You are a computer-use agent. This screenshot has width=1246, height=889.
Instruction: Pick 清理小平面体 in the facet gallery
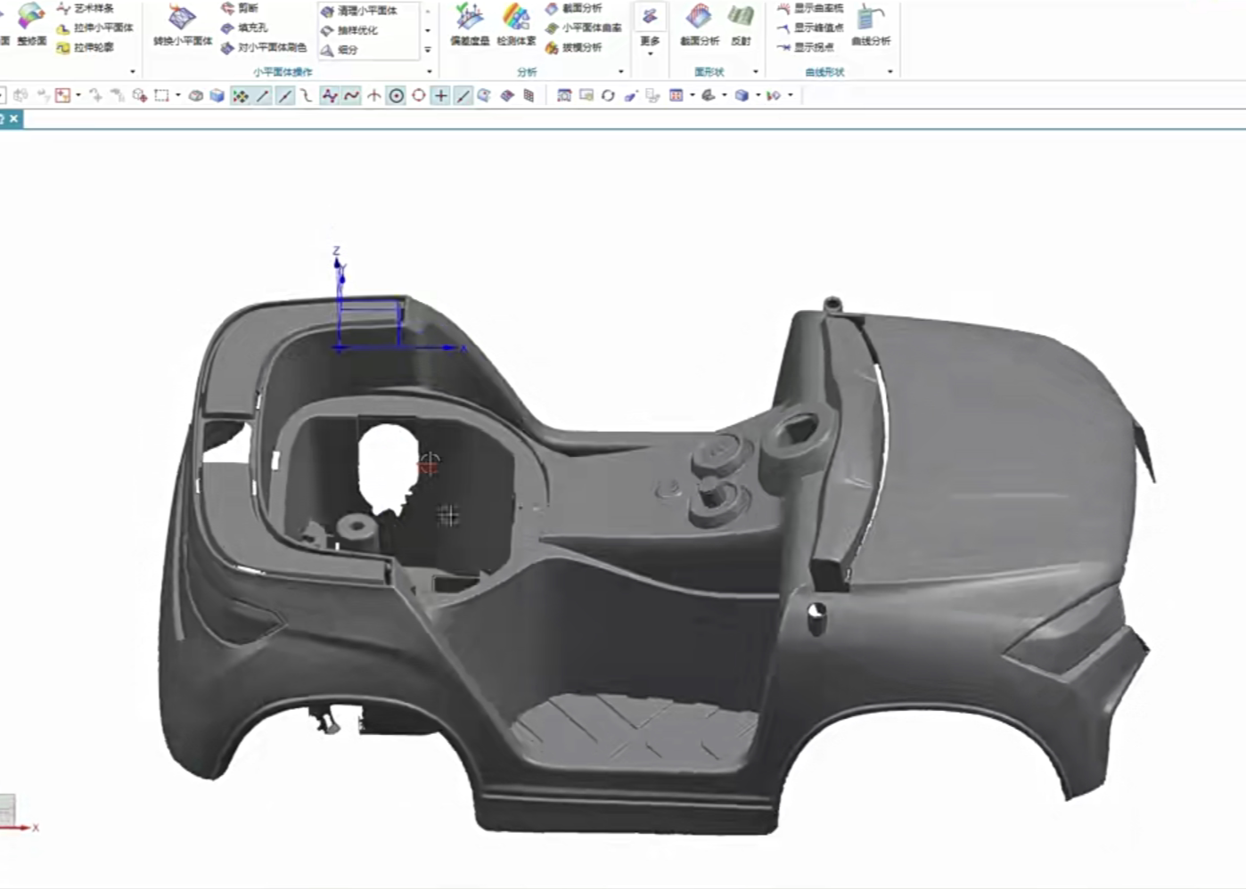pyautogui.click(x=359, y=12)
